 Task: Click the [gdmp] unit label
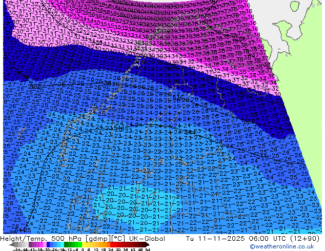(x=97, y=239)
